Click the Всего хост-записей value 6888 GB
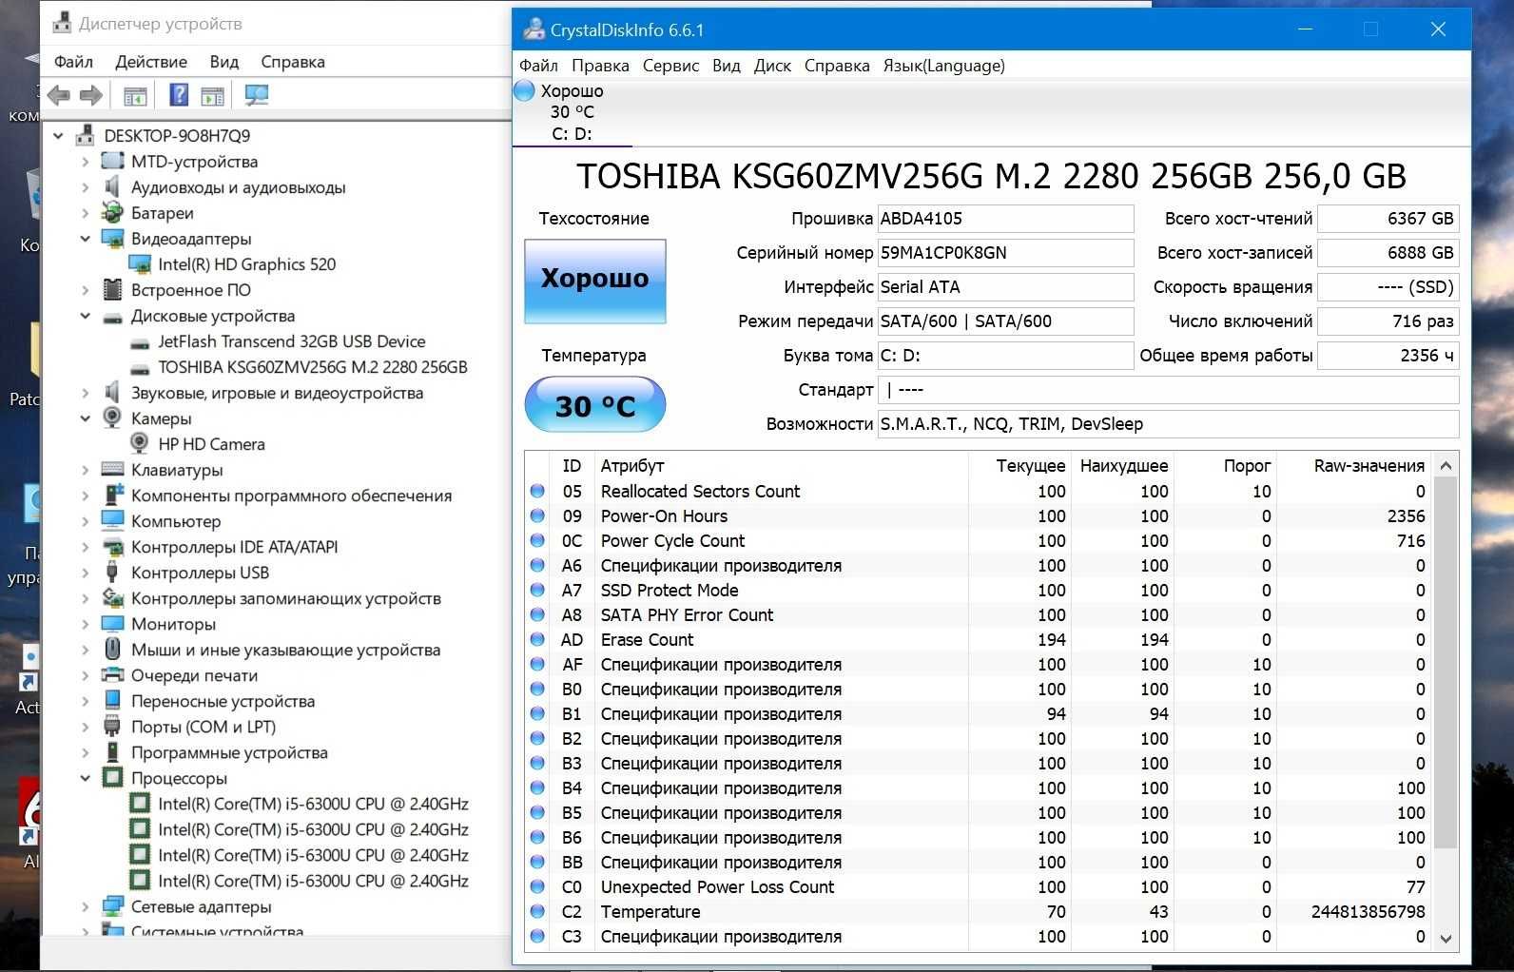 1388,253
